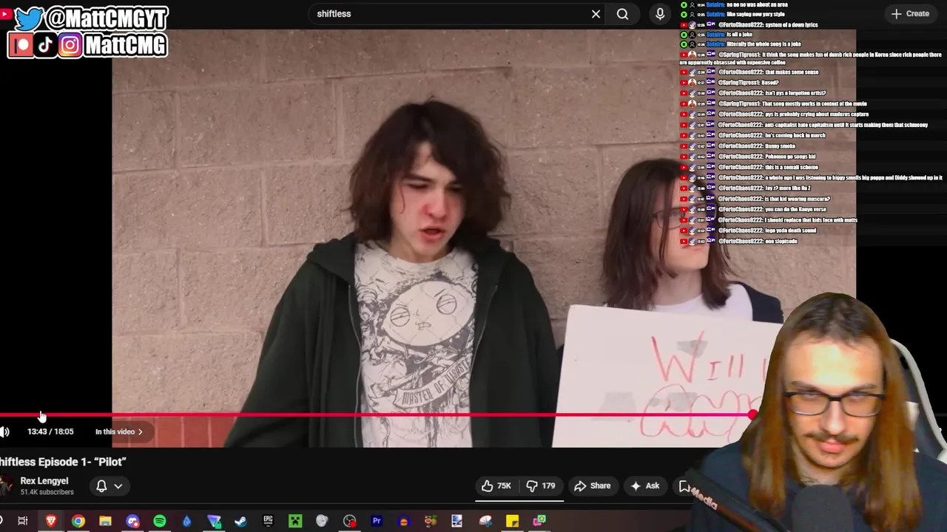Toggle the notification bell for this channel
The image size is (947, 532).
pos(101,485)
